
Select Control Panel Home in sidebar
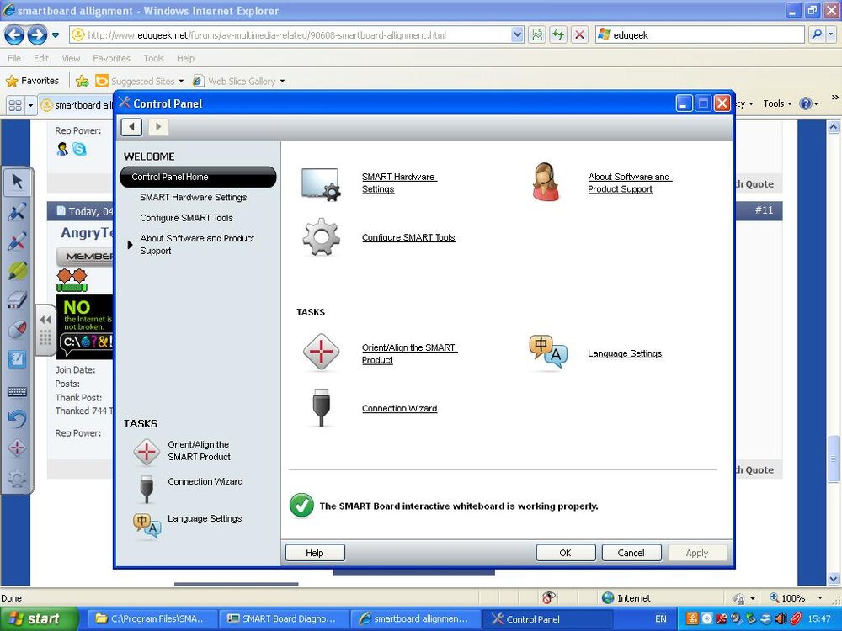coord(198,177)
